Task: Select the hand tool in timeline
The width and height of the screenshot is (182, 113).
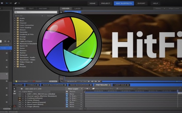Action: tap(15, 91)
